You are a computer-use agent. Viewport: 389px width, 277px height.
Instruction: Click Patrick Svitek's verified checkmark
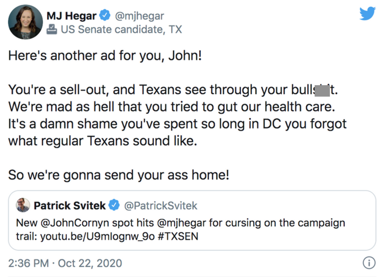coord(114,205)
